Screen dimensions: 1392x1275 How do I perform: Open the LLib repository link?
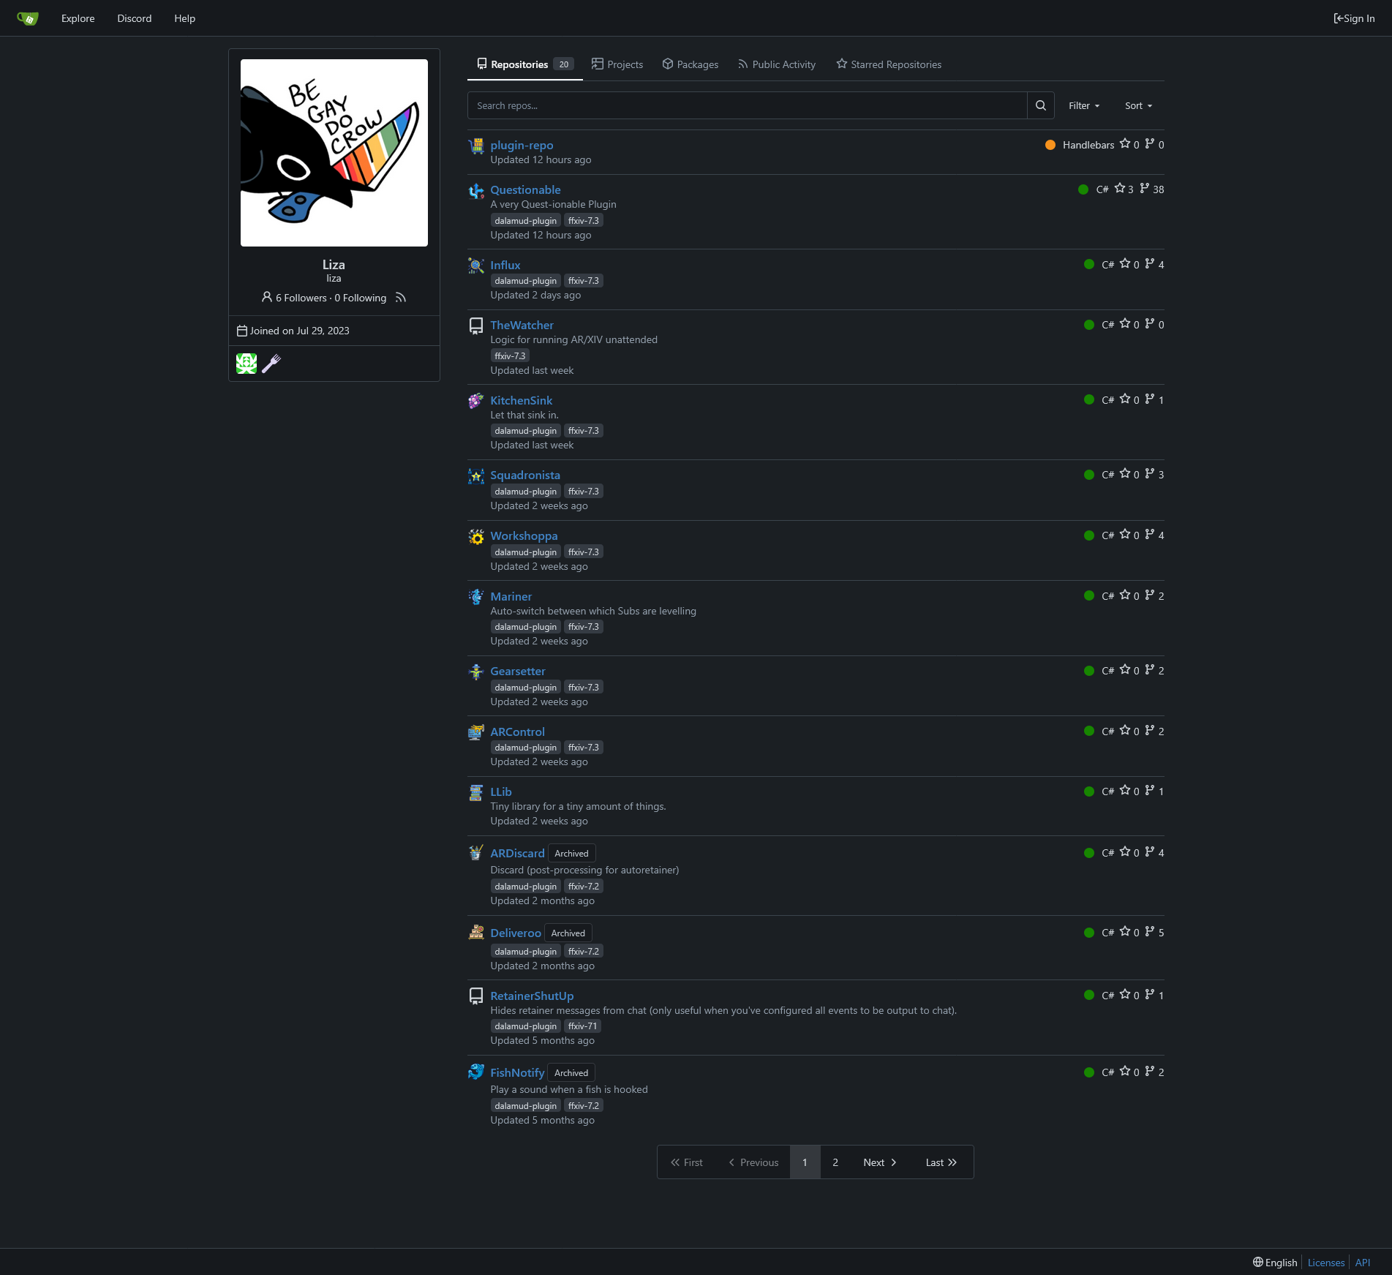[501, 791]
